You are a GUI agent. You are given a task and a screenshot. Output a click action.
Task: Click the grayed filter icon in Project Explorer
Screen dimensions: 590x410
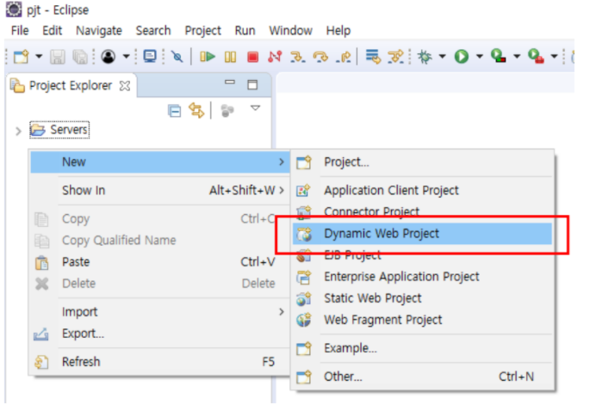coord(227,110)
